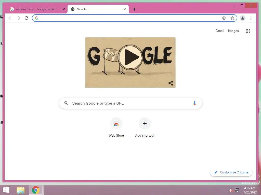
Task: Open the Web Store shortcut
Action: point(116,127)
